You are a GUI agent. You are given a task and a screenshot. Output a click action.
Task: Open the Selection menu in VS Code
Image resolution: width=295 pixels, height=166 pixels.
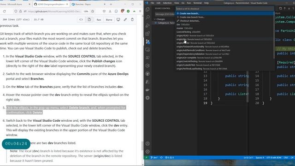(167, 3)
